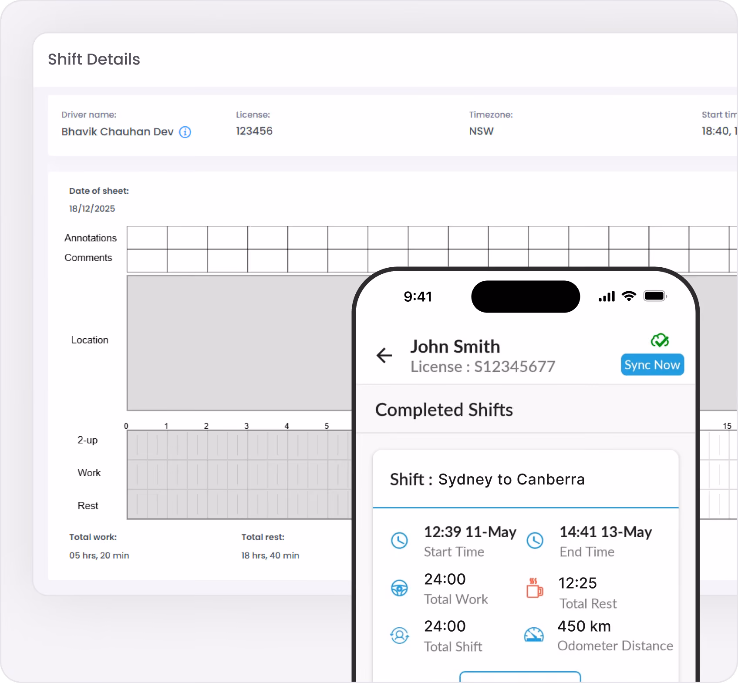Select driver name Bhavik Chauhan Dev

tap(117, 131)
